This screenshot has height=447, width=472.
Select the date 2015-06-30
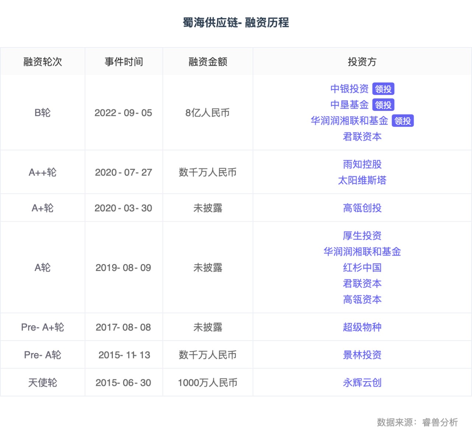pyautogui.click(x=124, y=383)
